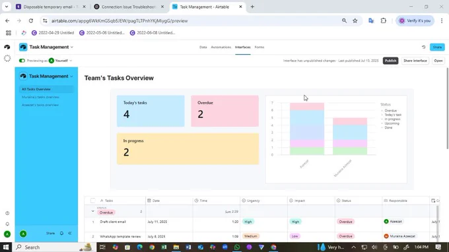Reload the page

31,20
